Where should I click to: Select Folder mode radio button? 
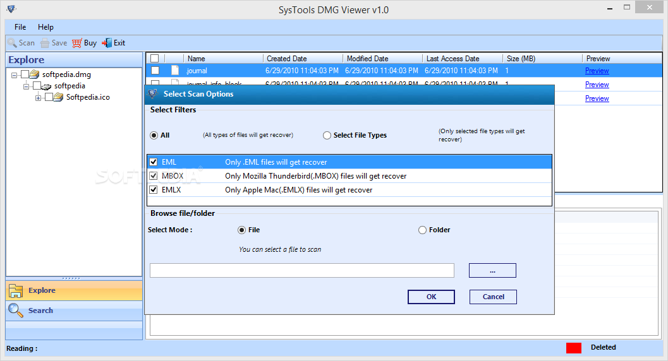422,230
